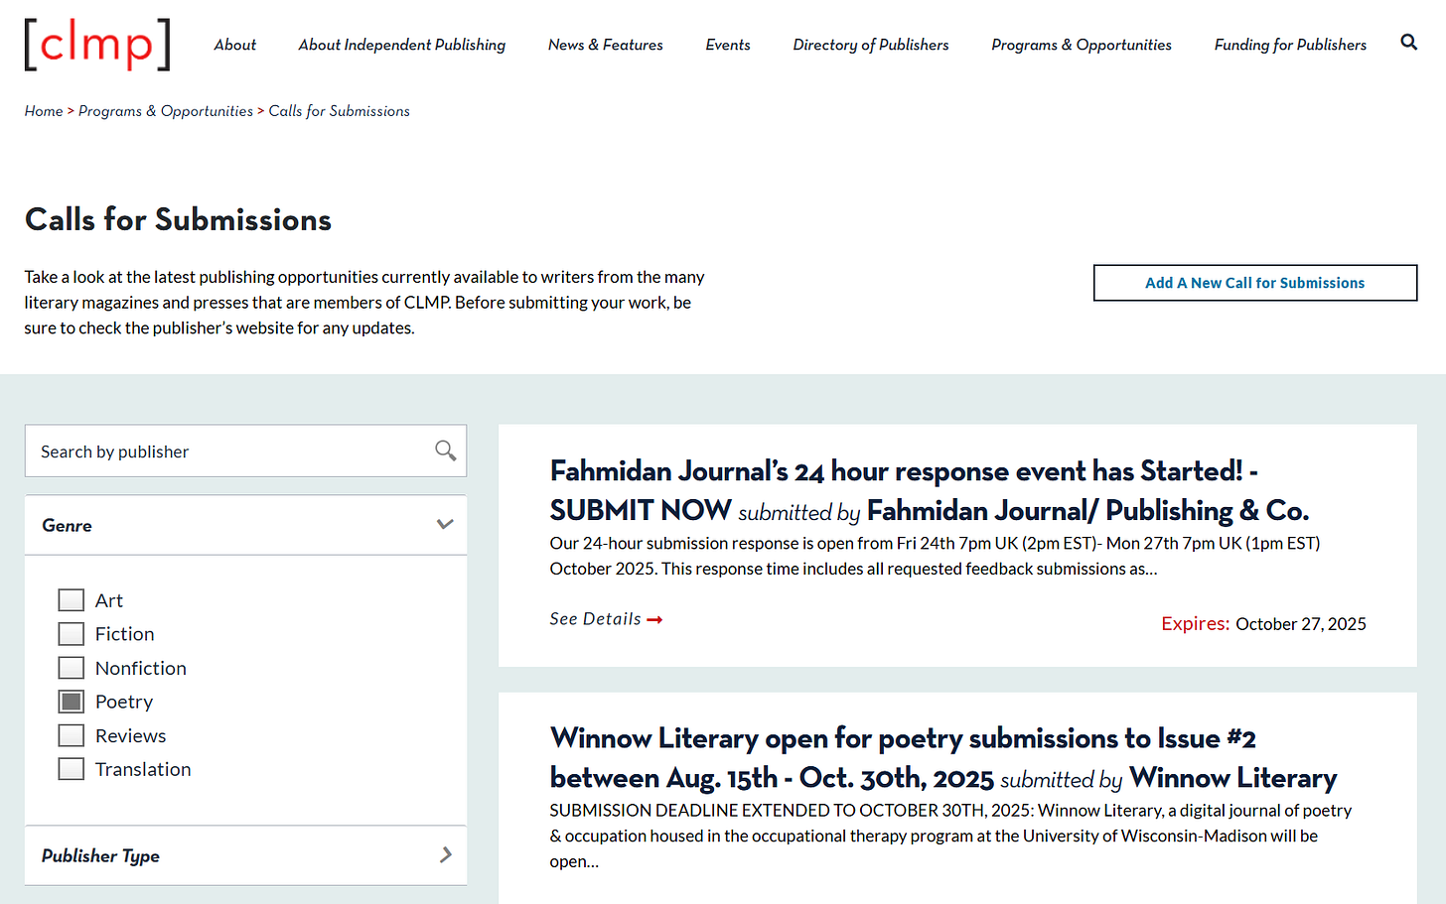Screen dimensions: 1446x904
Task: Click the CLMP logo
Action: [97, 45]
